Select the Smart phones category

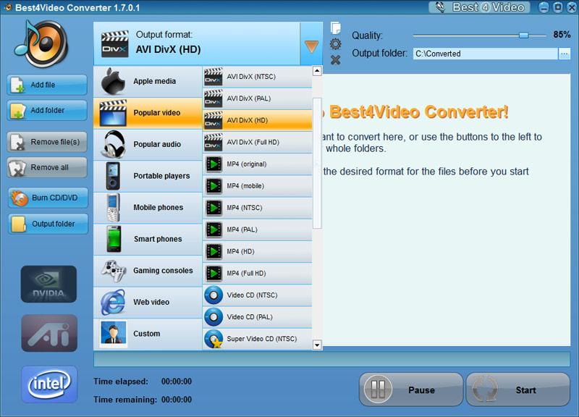(148, 239)
